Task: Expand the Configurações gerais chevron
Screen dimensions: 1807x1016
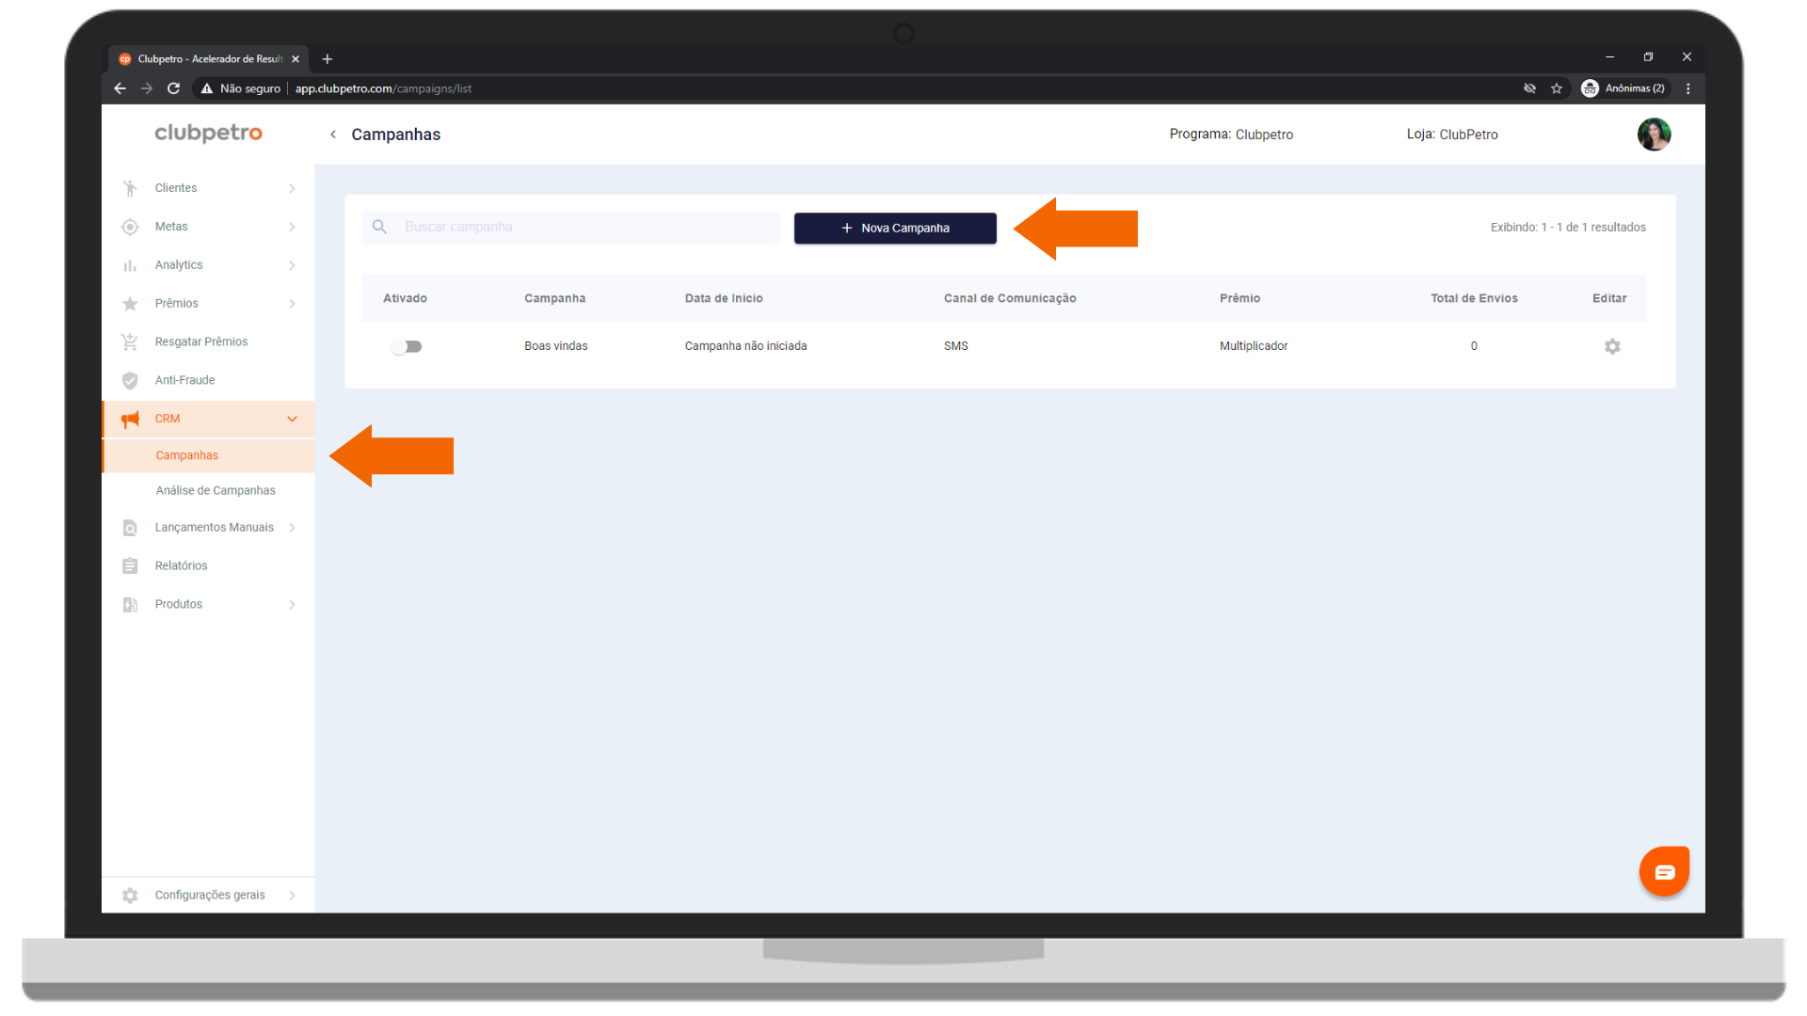Action: coord(292,895)
